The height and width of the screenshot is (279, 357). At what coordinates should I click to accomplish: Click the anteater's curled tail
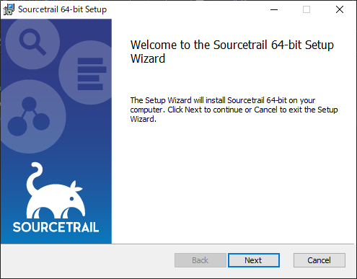(35, 177)
